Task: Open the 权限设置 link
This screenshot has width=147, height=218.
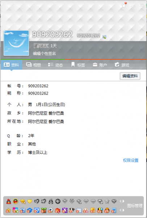Action: [131, 160]
